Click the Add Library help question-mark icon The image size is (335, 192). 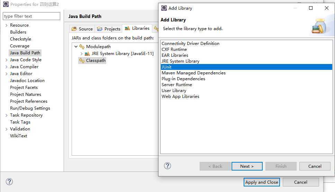pos(167,166)
